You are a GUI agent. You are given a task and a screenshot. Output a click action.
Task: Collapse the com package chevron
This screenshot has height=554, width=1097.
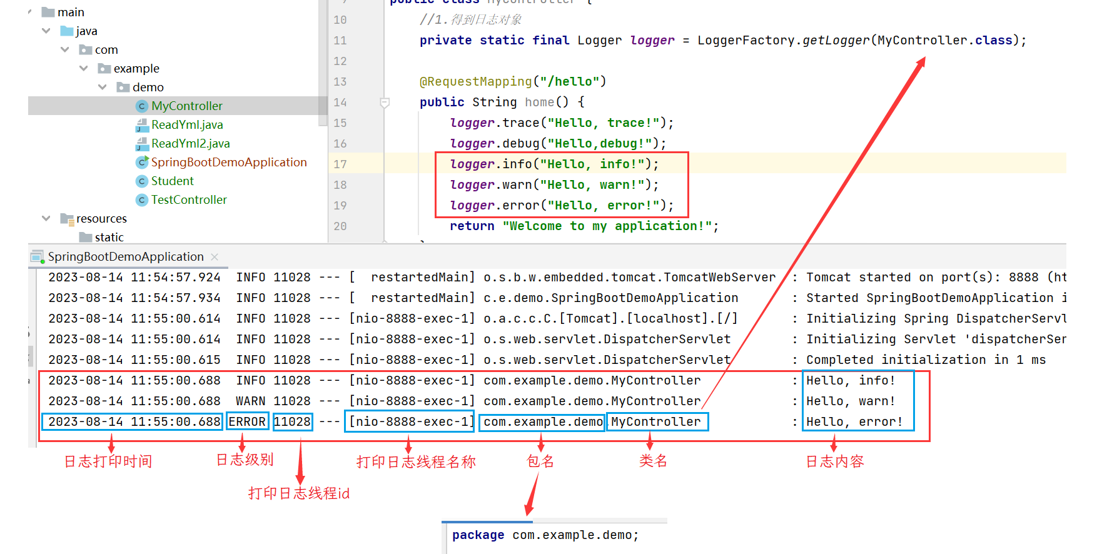pyautogui.click(x=65, y=49)
